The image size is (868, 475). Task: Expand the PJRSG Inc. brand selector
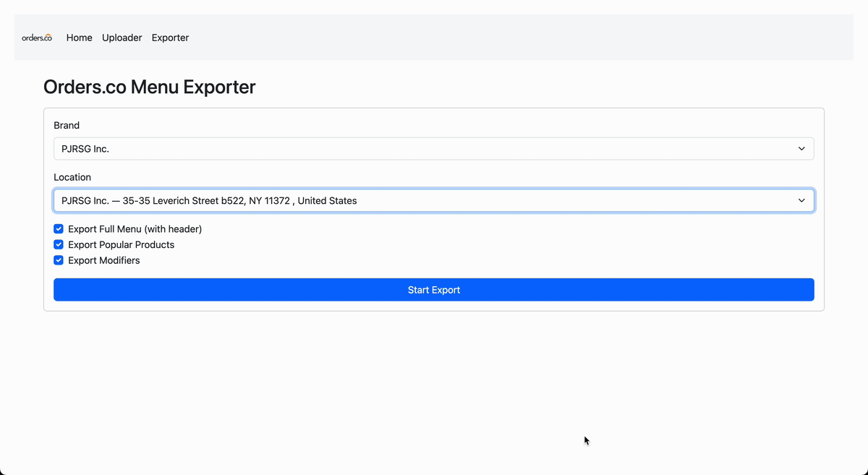click(434, 148)
